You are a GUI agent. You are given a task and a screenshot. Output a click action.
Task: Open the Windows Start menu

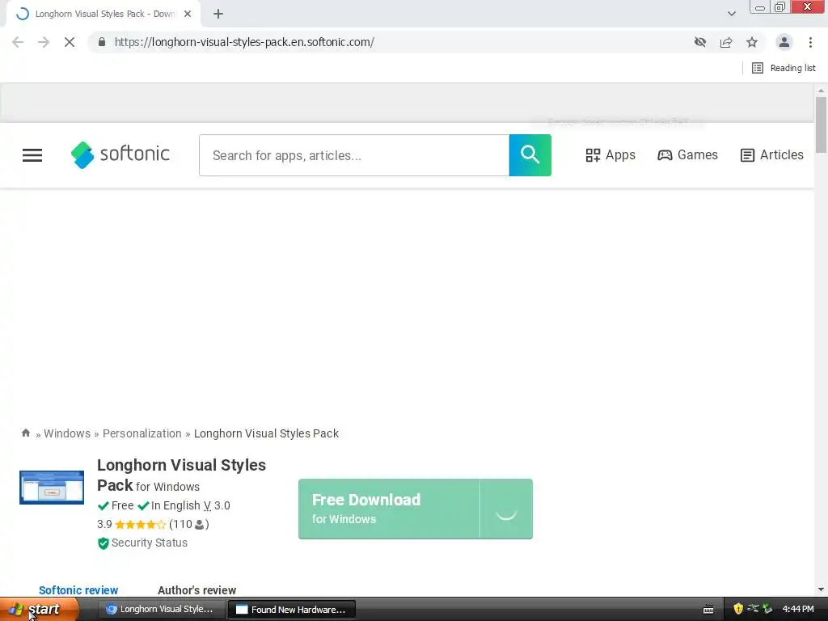tap(39, 610)
